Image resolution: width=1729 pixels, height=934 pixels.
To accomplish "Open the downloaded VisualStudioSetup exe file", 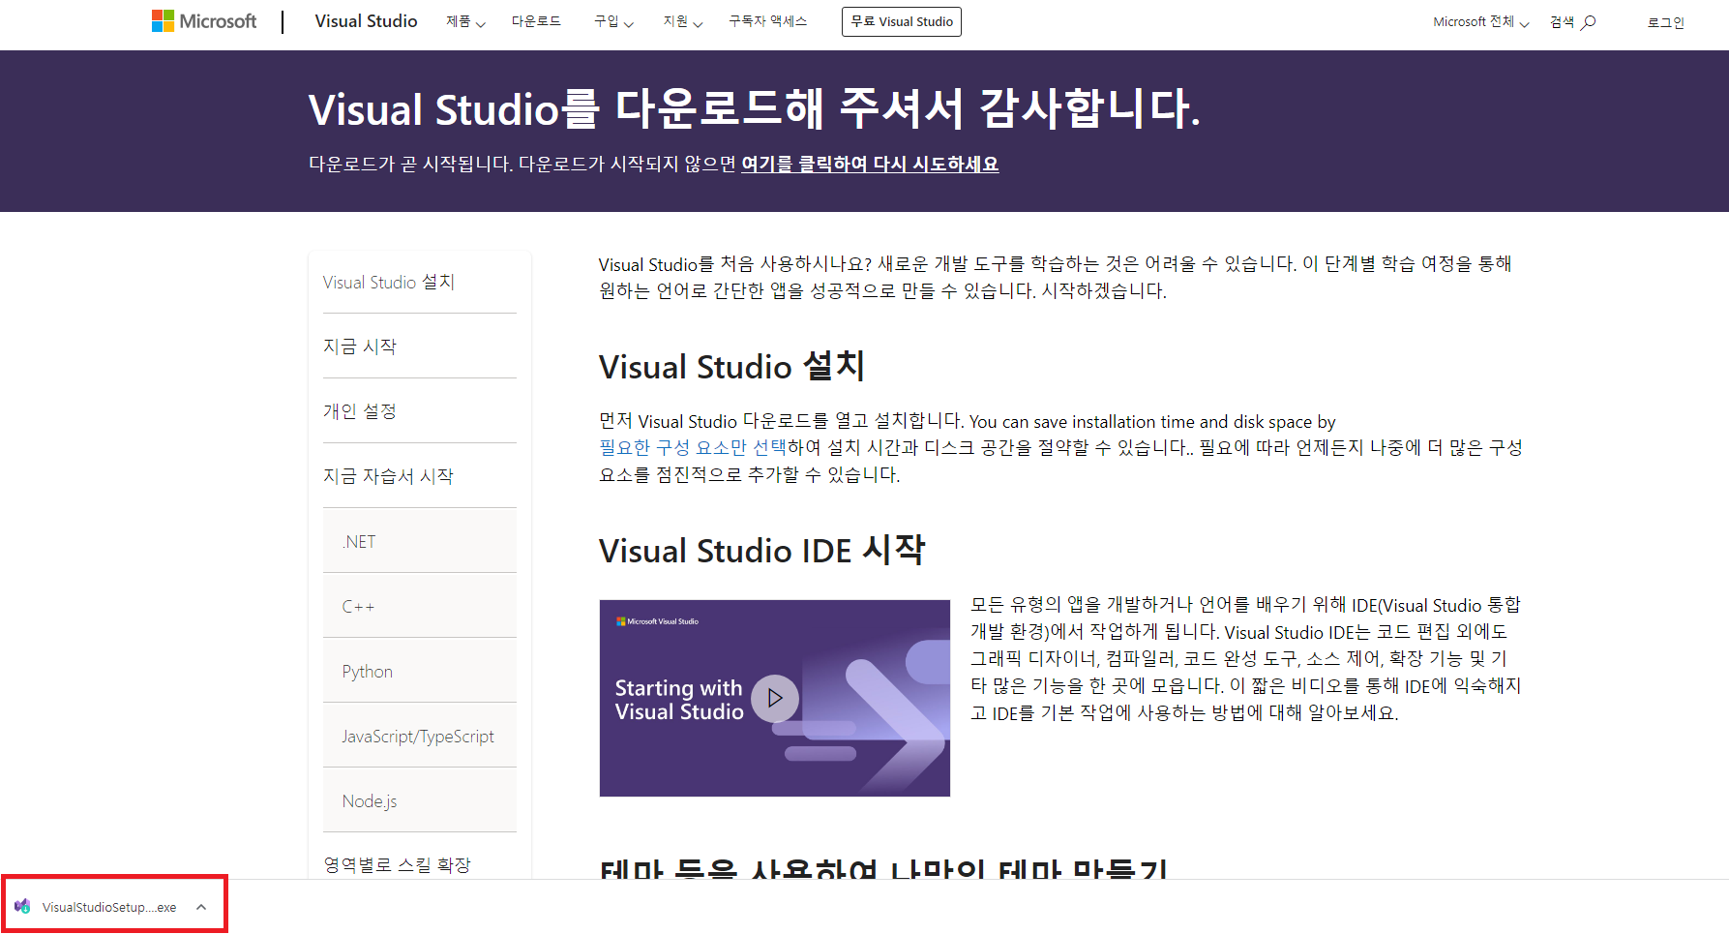I will pyautogui.click(x=108, y=907).
